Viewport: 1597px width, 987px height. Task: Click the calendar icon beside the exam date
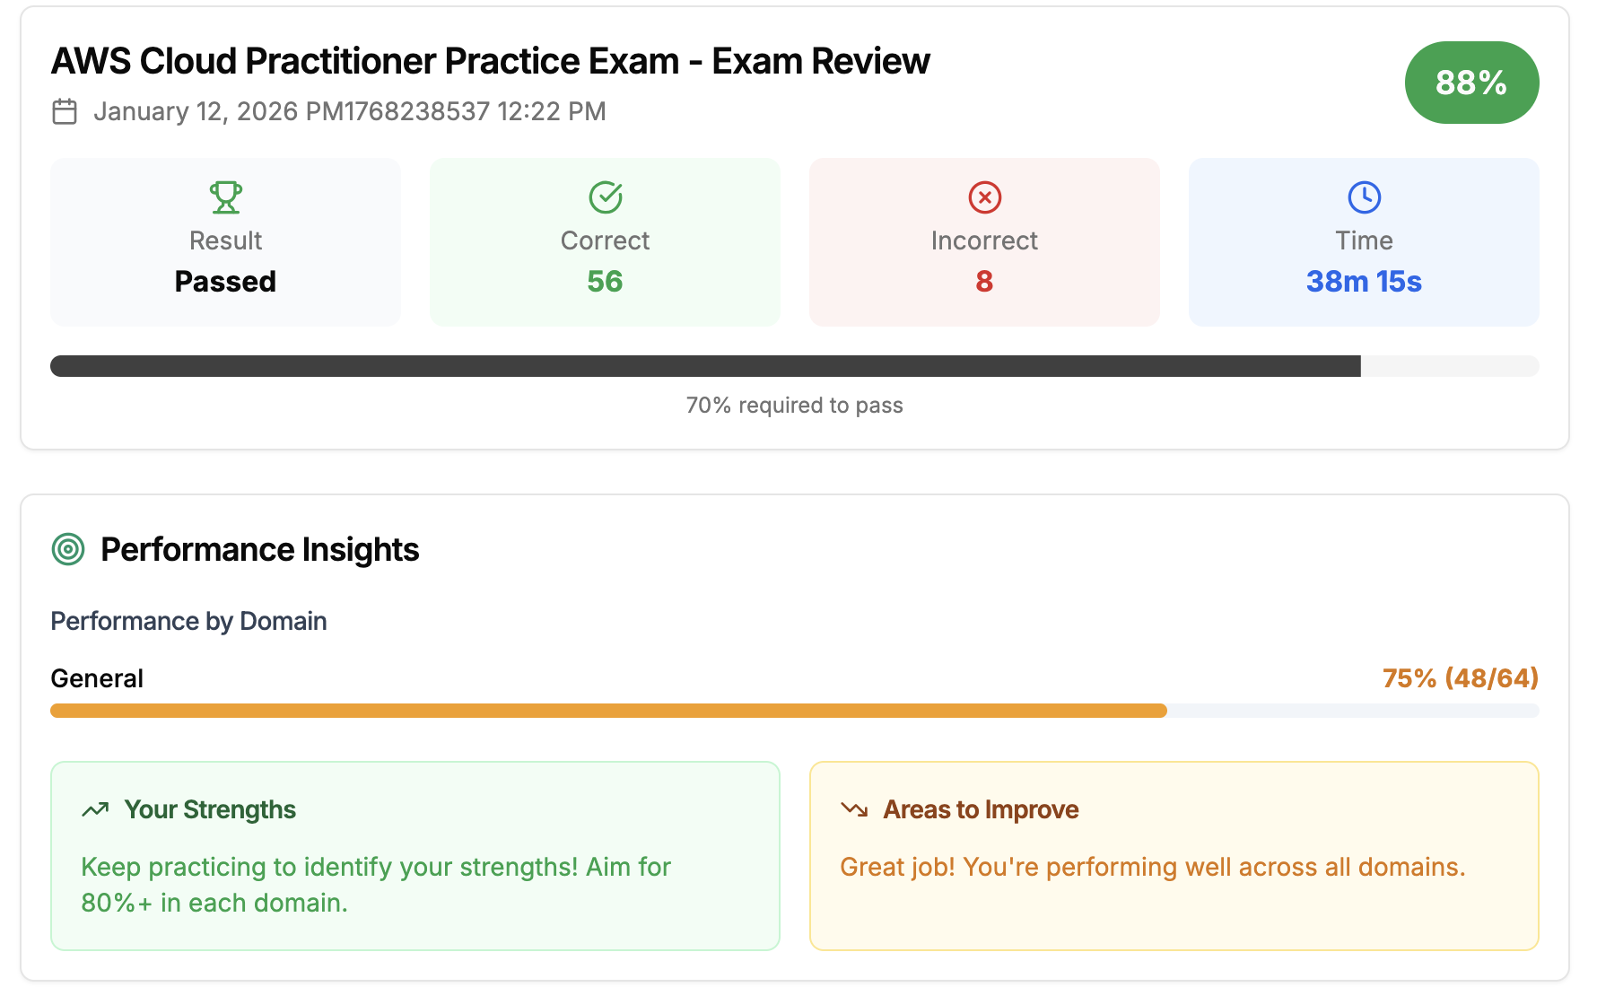click(64, 111)
